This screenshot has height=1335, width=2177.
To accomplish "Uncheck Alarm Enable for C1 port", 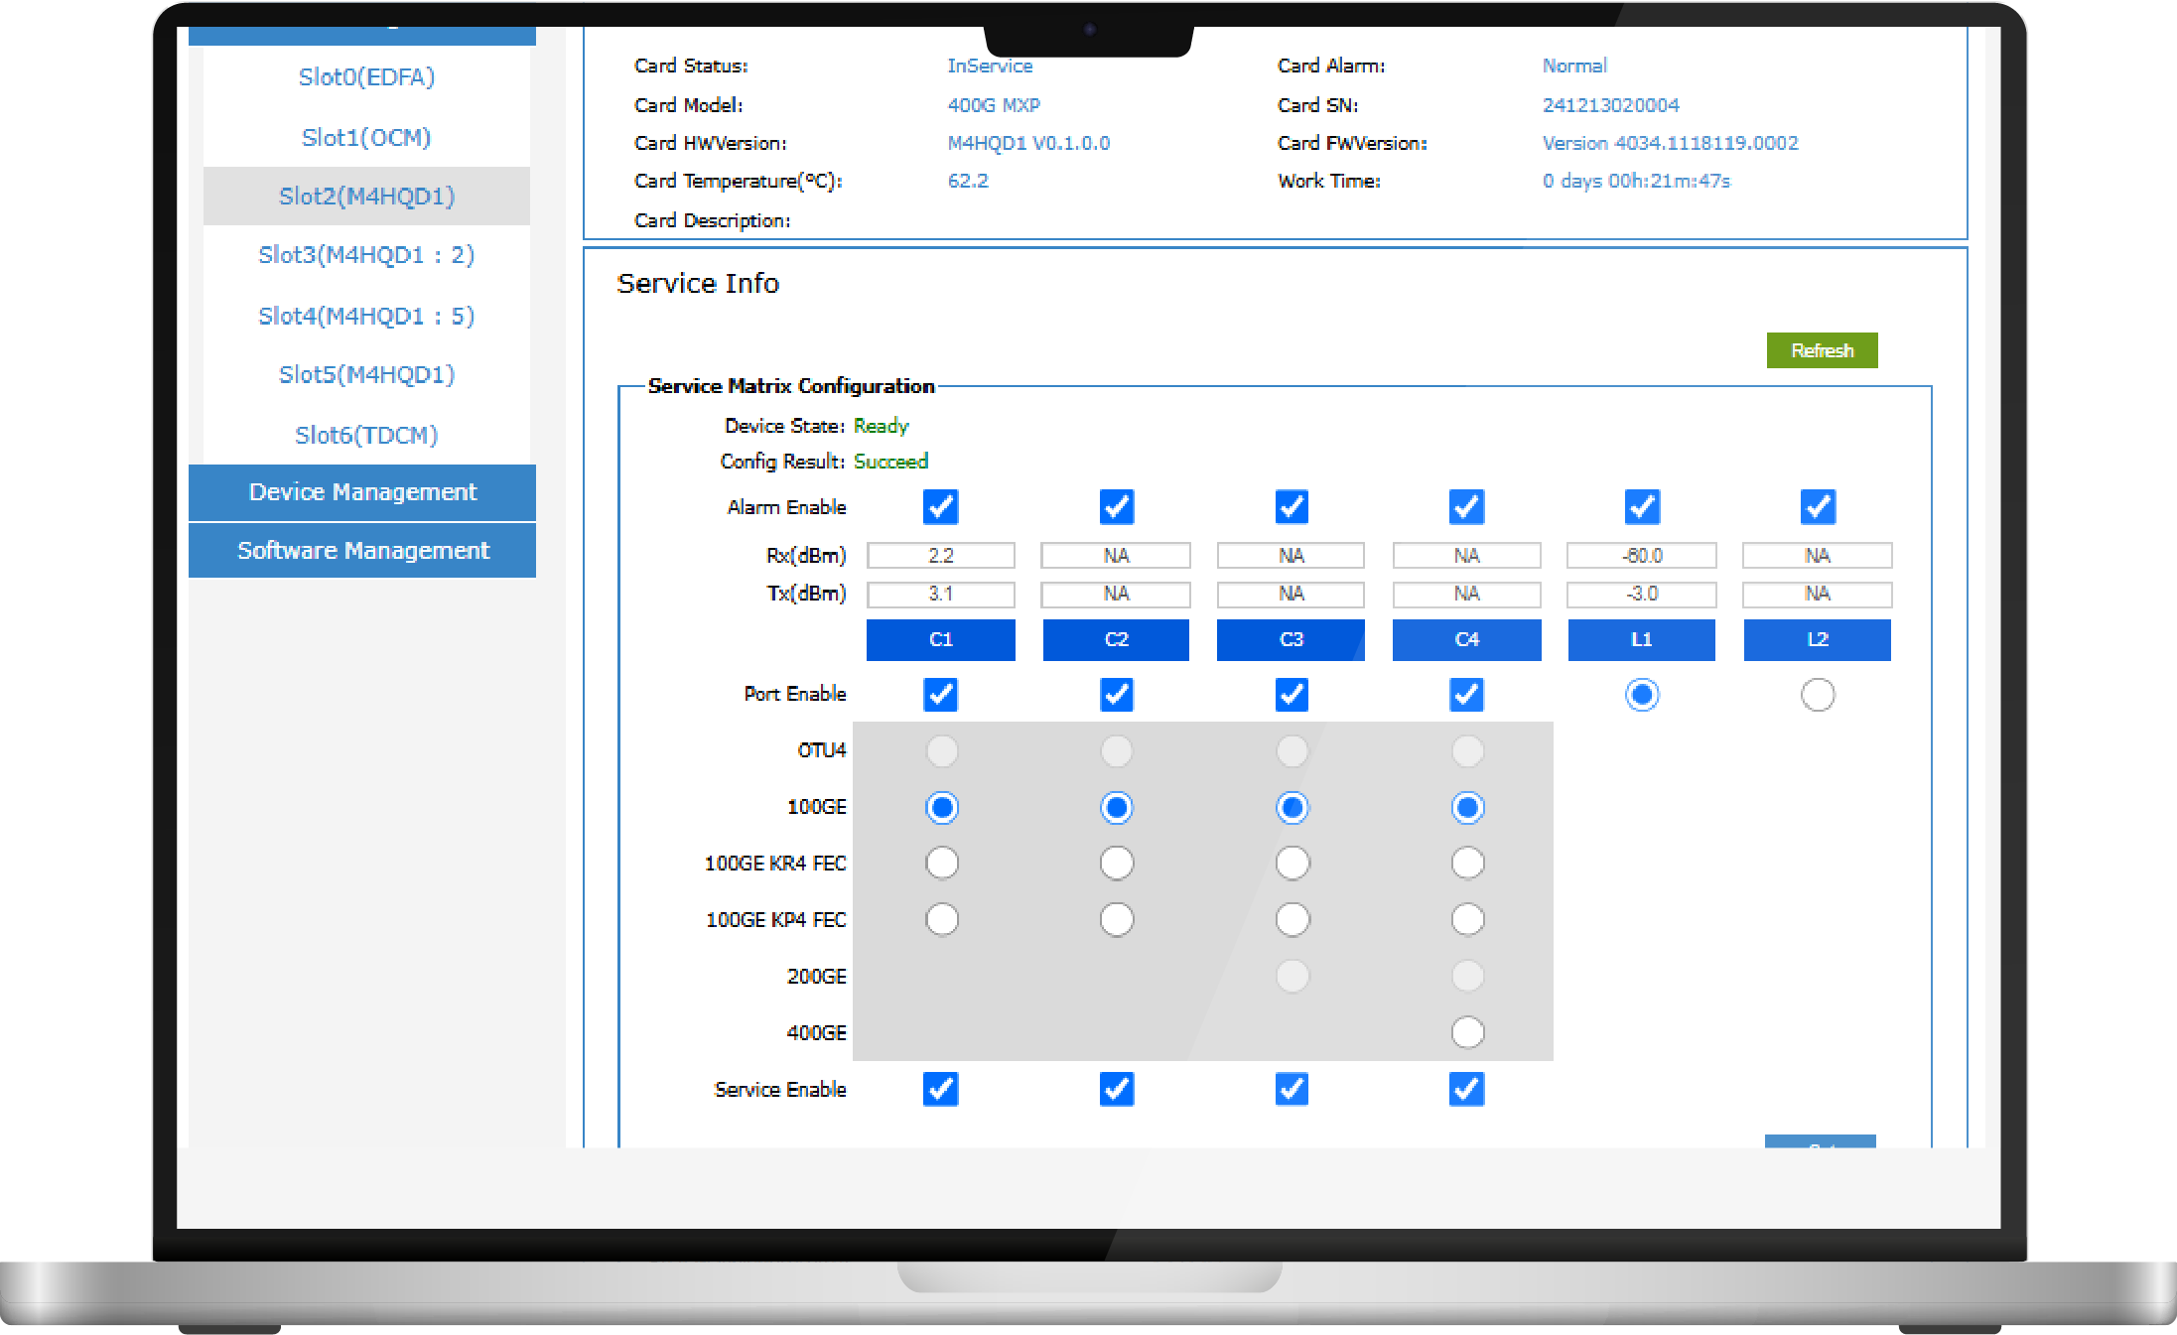I will coord(940,507).
